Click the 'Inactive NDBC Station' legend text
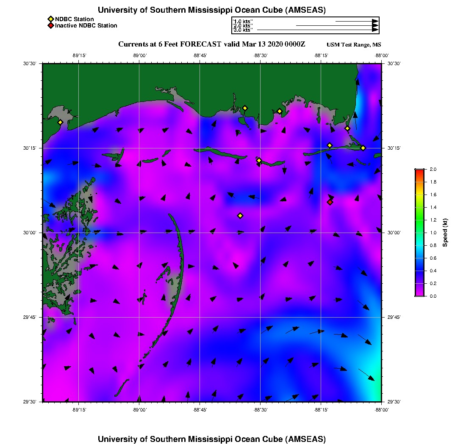The image size is (466, 444). tap(86, 25)
